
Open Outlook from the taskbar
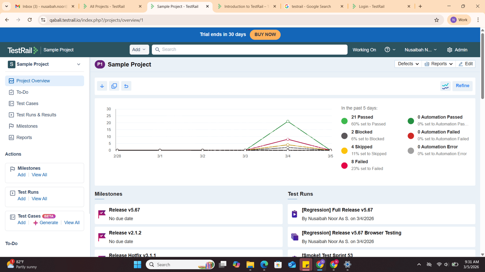292,265
